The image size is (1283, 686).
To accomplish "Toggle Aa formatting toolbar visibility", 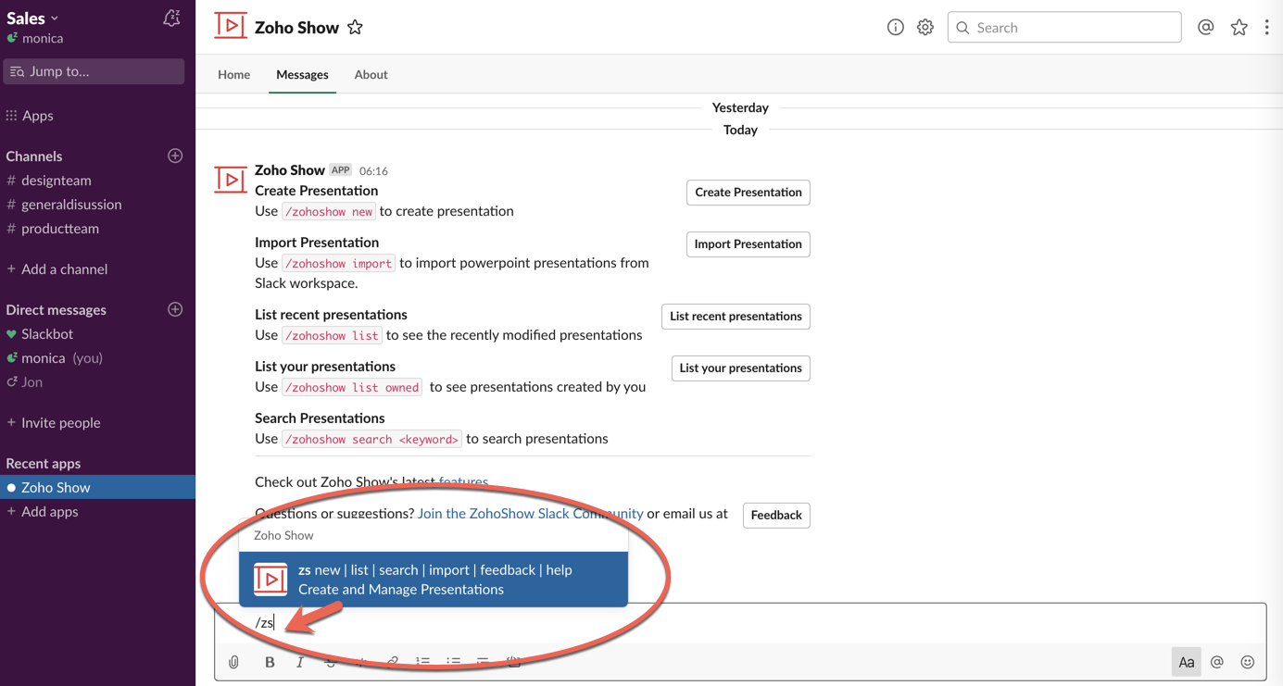I will pyautogui.click(x=1186, y=662).
